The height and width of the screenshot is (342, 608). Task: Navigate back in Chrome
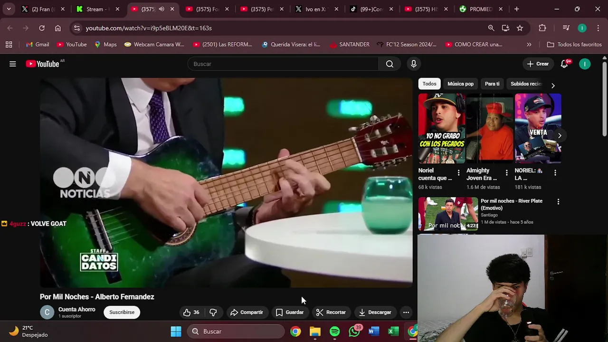point(10,28)
